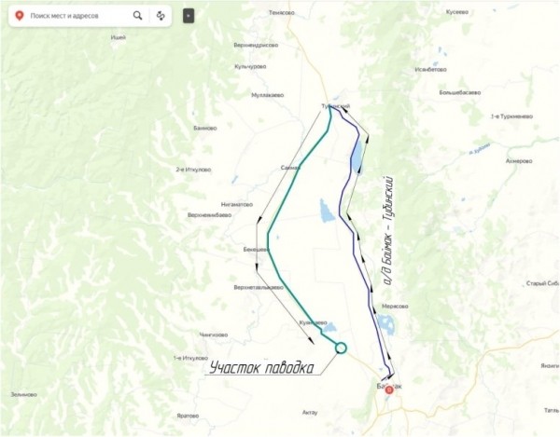Select the Яратово place label
Viewport: 560px width, 437px height.
pos(188,416)
